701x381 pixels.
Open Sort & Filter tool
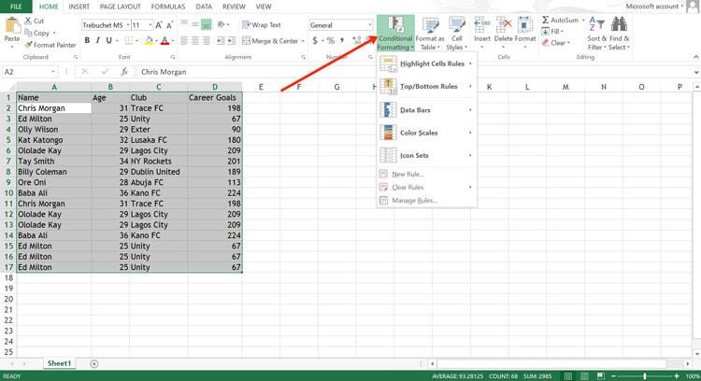[x=597, y=34]
